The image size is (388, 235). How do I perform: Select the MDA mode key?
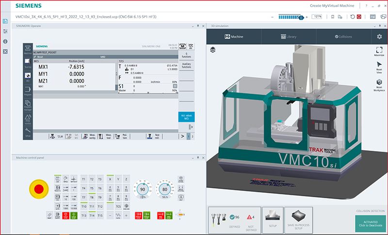[x=57, y=197]
